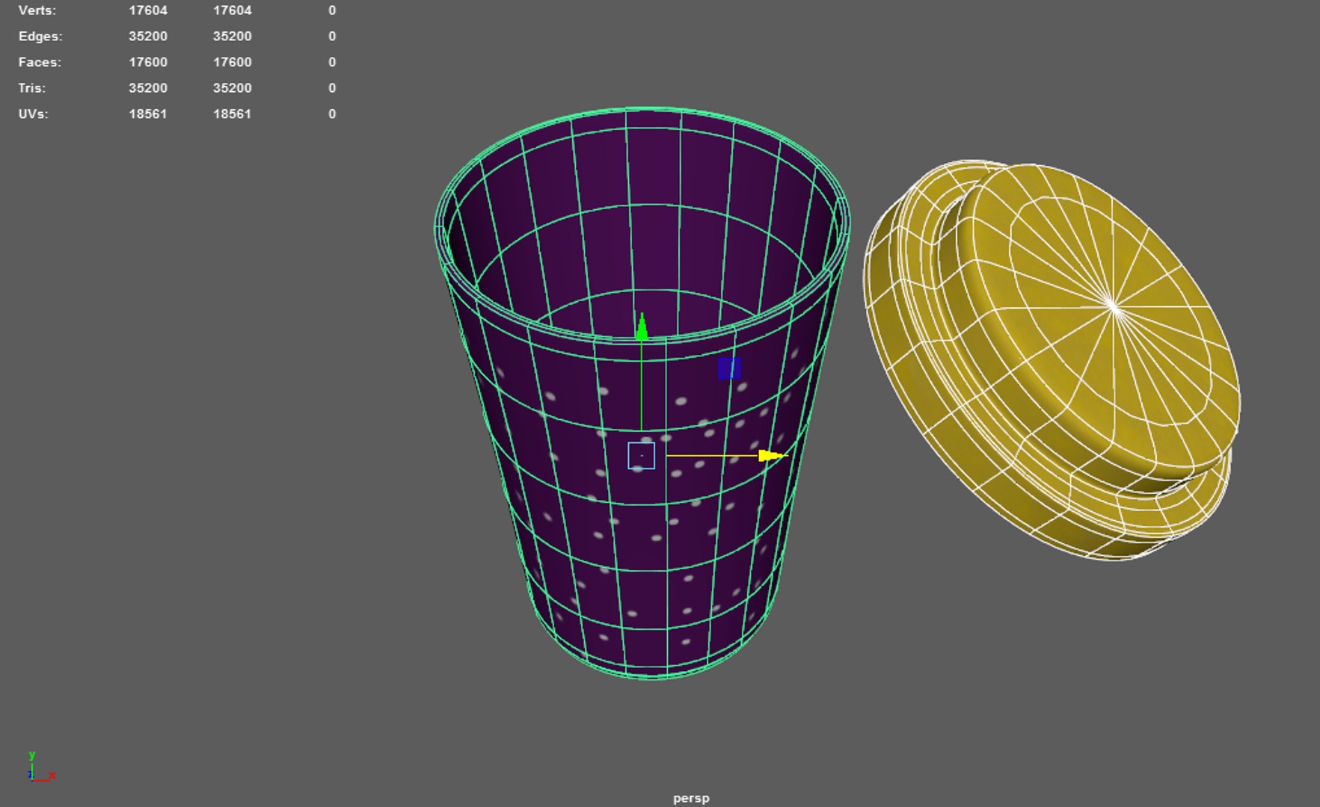Click the Verts: label in heads-up display
1320x807 pixels.
coord(37,10)
